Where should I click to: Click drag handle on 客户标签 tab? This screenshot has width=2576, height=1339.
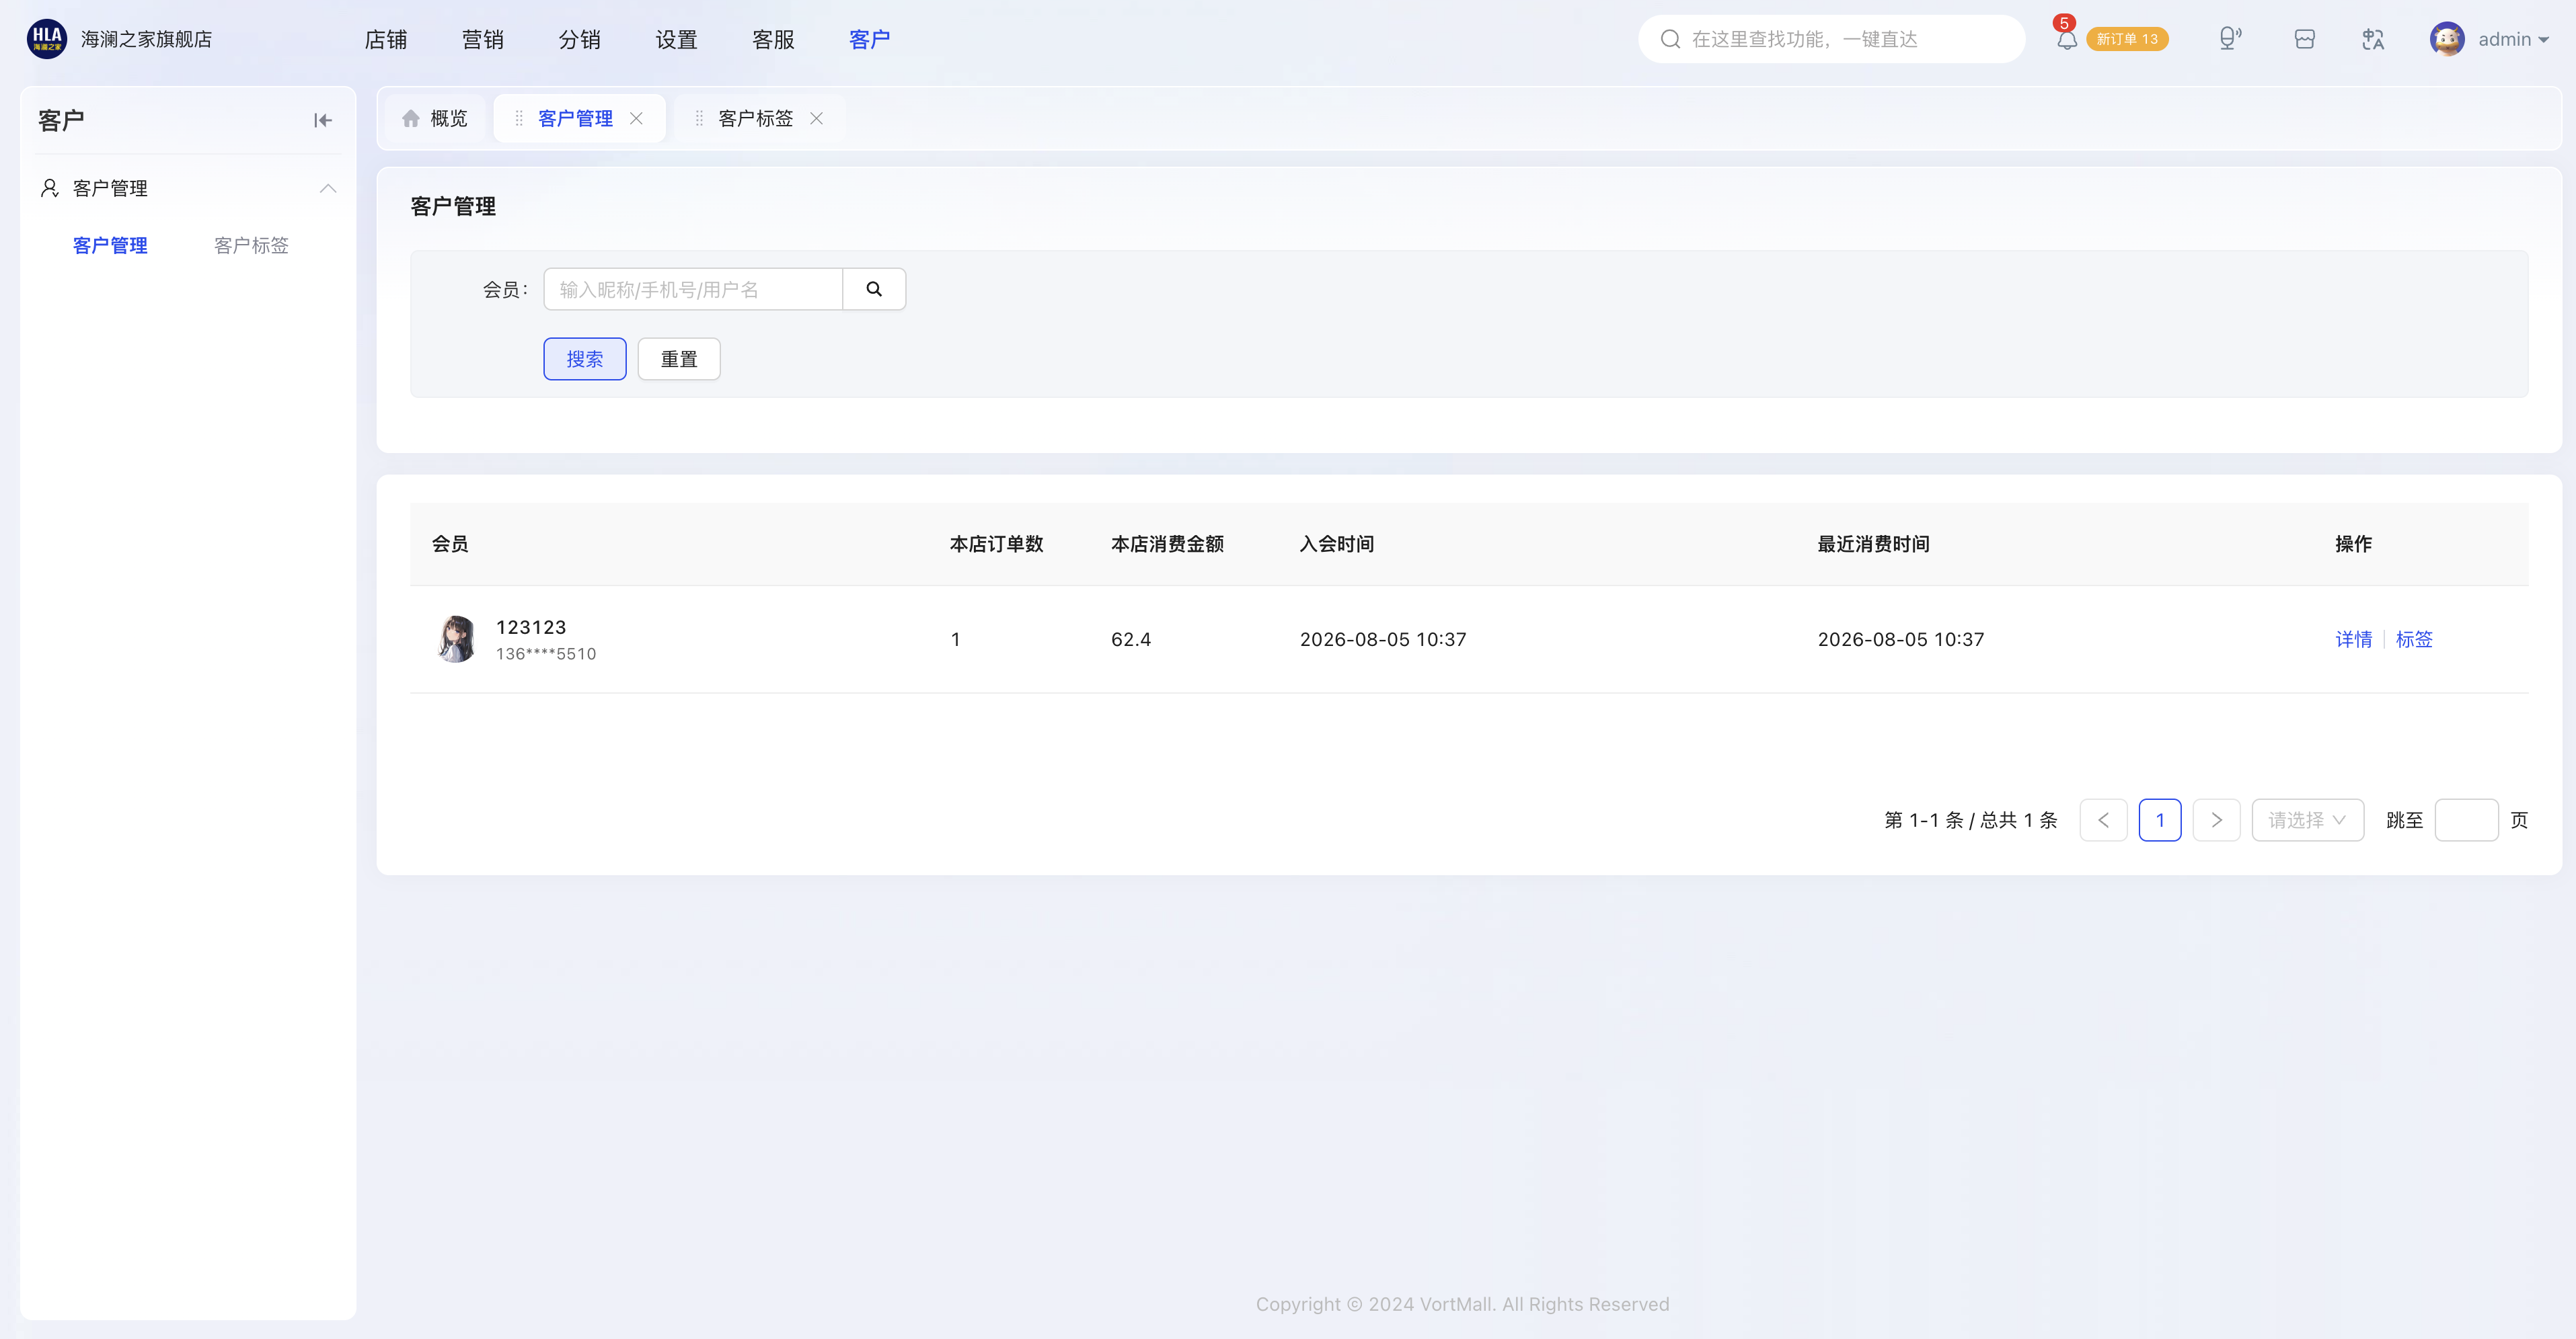pos(698,118)
